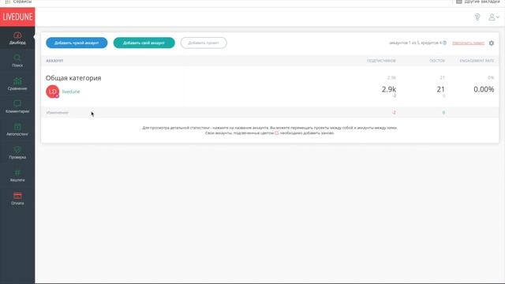505x284 pixels.
Task: Open the Автопостинг section
Action: pyautogui.click(x=17, y=129)
